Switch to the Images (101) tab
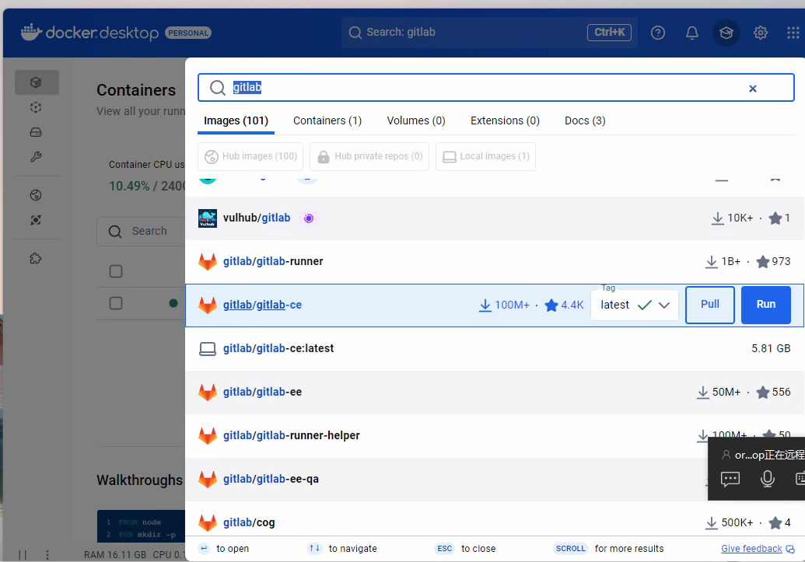 tap(236, 120)
